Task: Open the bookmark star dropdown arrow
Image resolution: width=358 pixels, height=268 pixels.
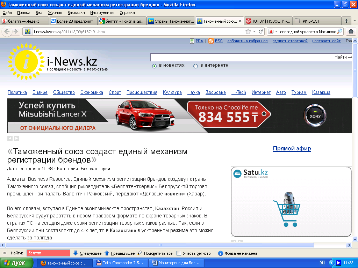Action: [x=255, y=32]
